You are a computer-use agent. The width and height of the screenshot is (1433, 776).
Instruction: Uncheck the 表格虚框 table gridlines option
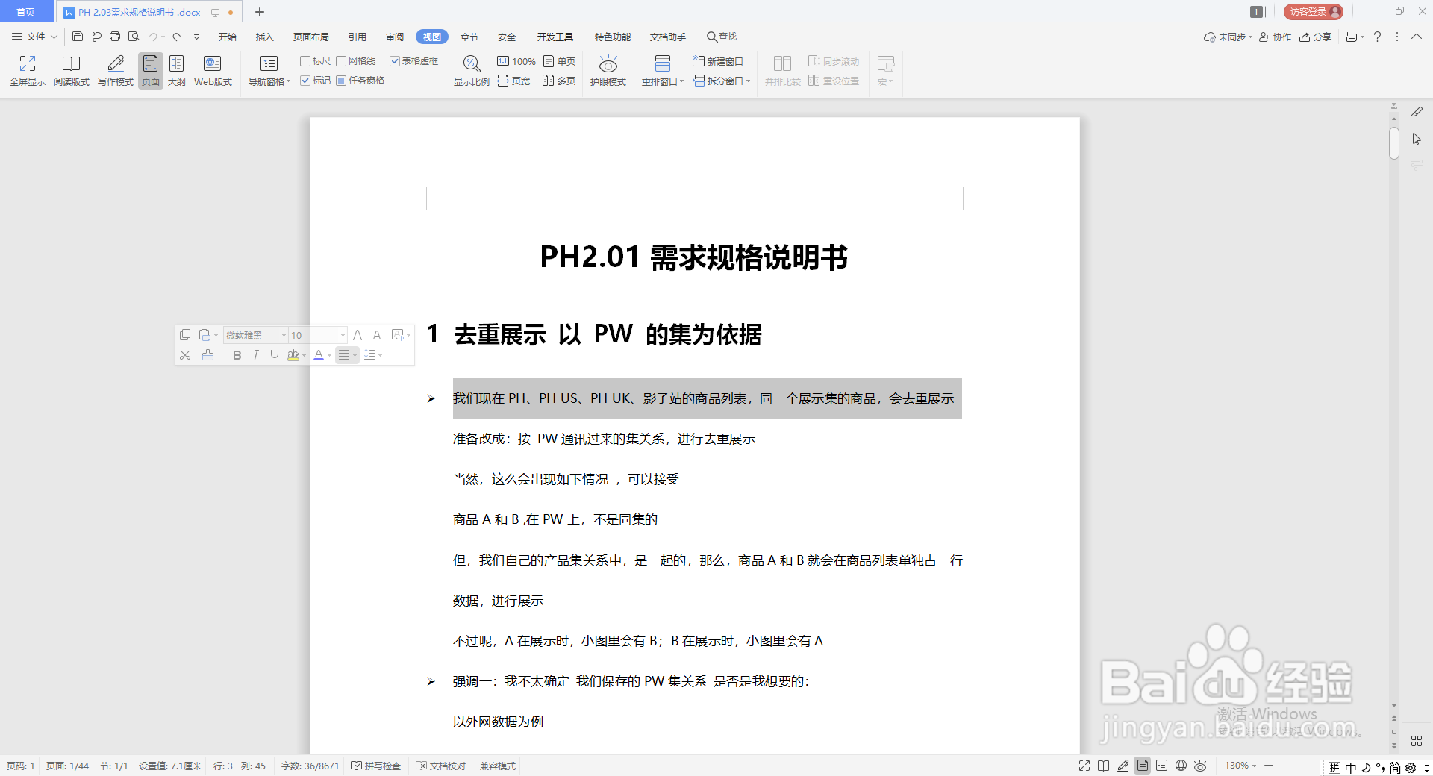[x=395, y=60]
